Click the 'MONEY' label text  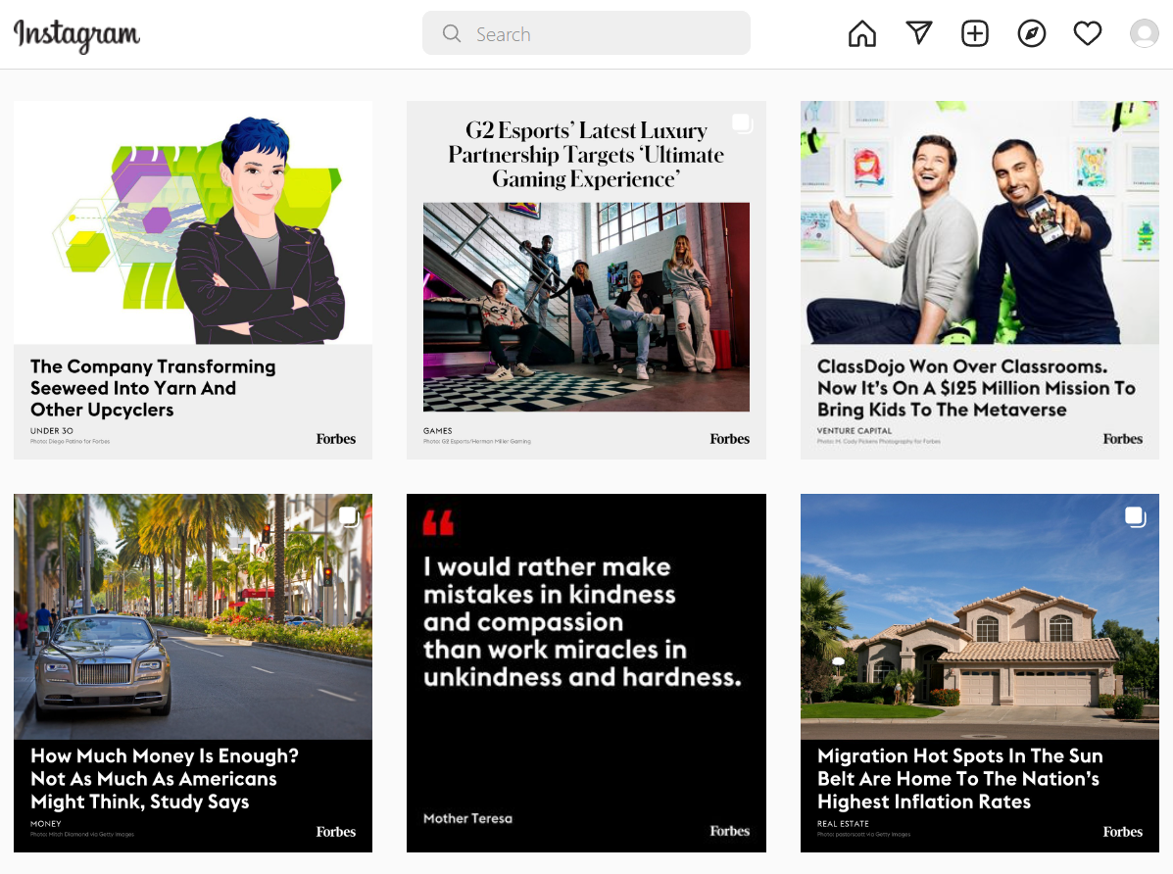(46, 824)
